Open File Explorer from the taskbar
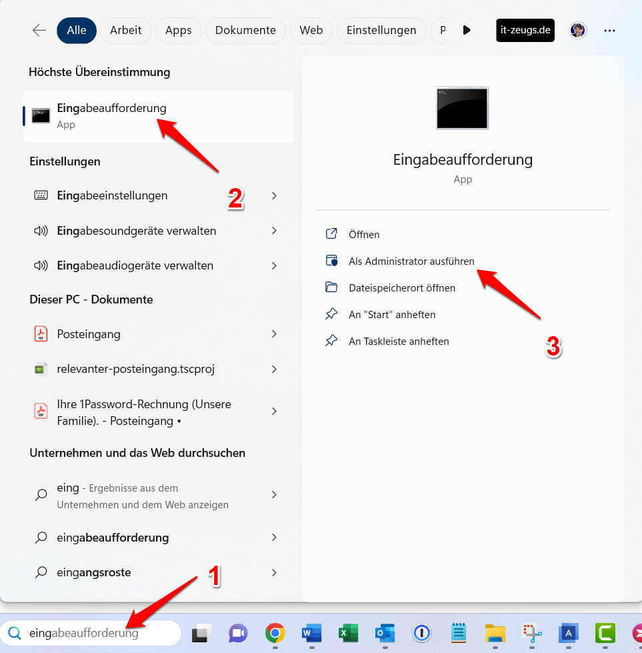Viewport: 642px width, 653px height. [x=495, y=633]
